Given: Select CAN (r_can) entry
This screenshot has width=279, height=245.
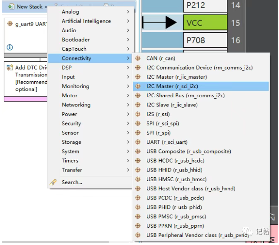Looking at the screenshot, I should [201, 58].
